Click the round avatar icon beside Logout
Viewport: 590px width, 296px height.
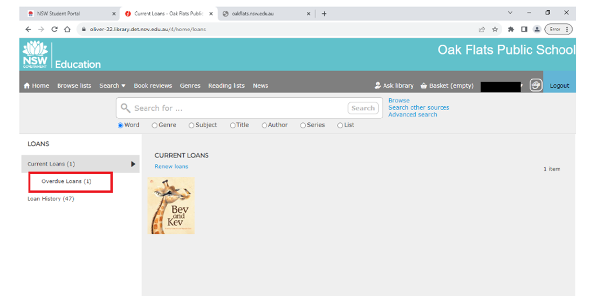pos(535,85)
